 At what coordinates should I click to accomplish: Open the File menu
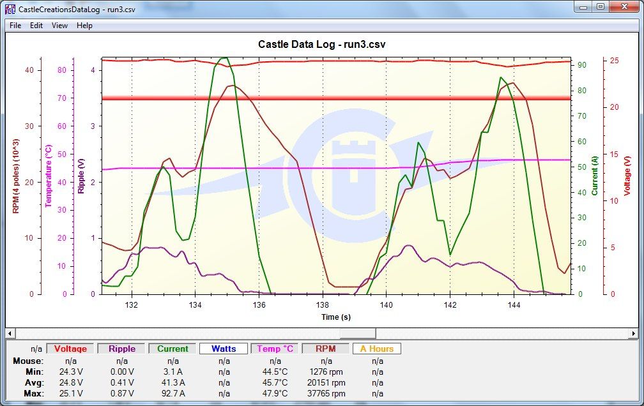pyautogui.click(x=15, y=26)
